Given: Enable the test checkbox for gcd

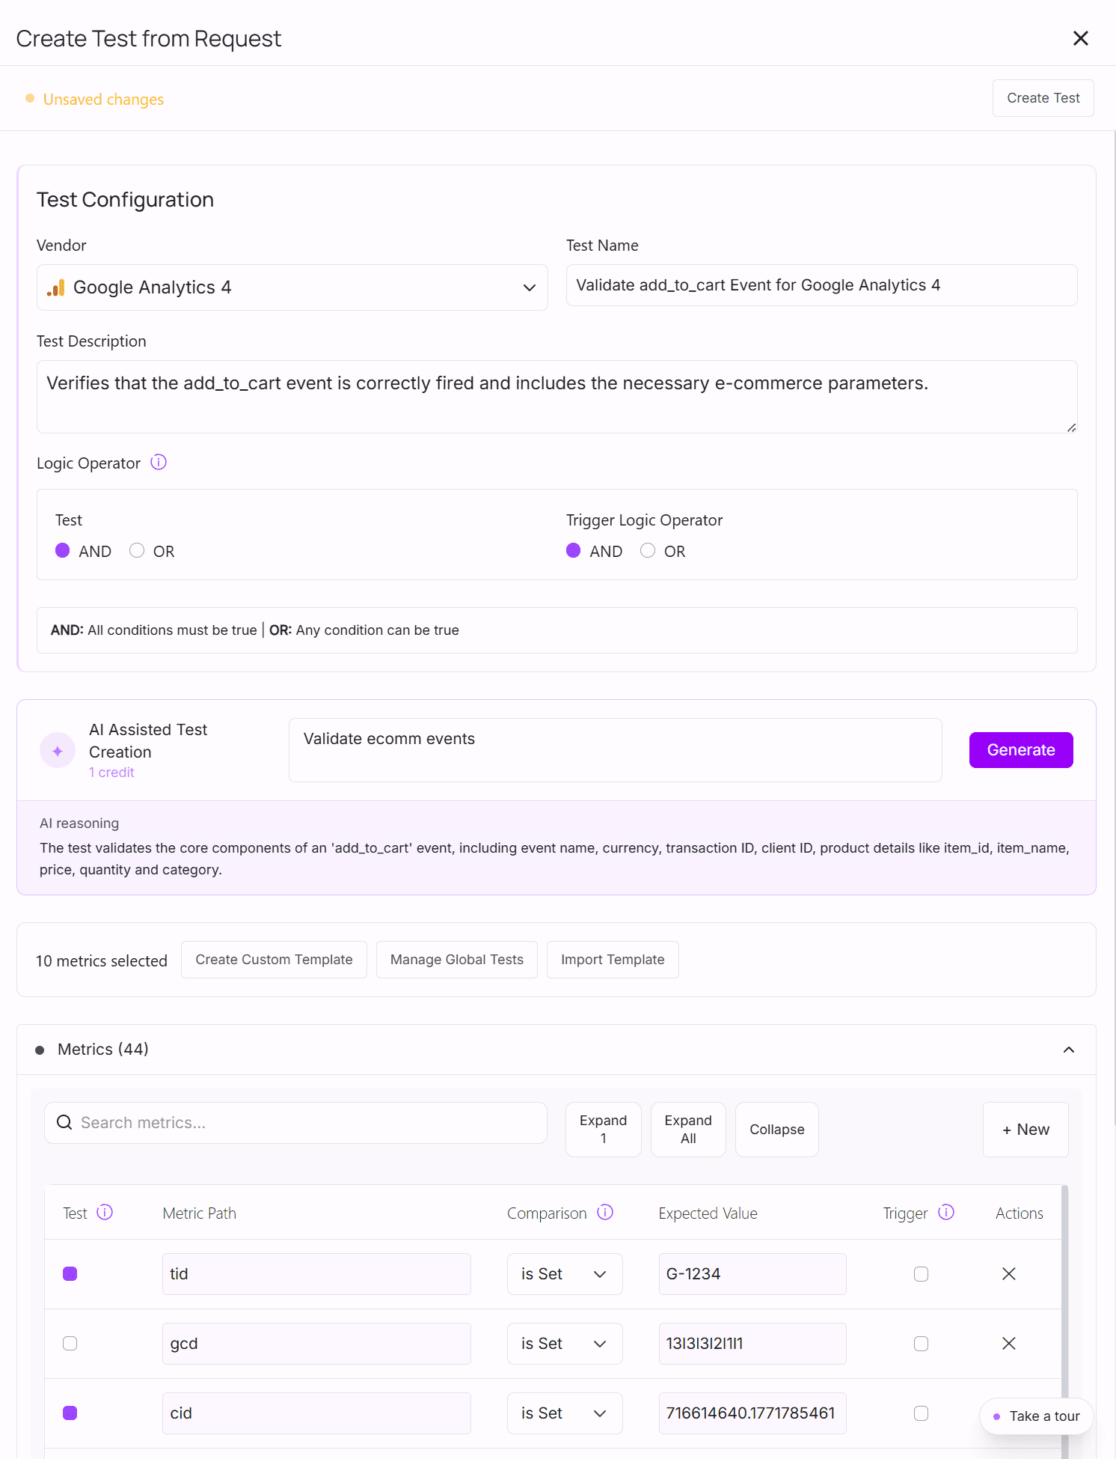Looking at the screenshot, I should 70,1344.
